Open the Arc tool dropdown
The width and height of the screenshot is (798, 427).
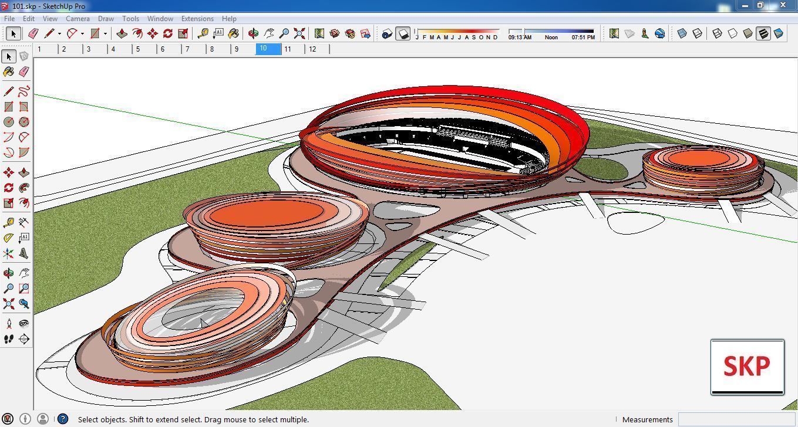(82, 33)
